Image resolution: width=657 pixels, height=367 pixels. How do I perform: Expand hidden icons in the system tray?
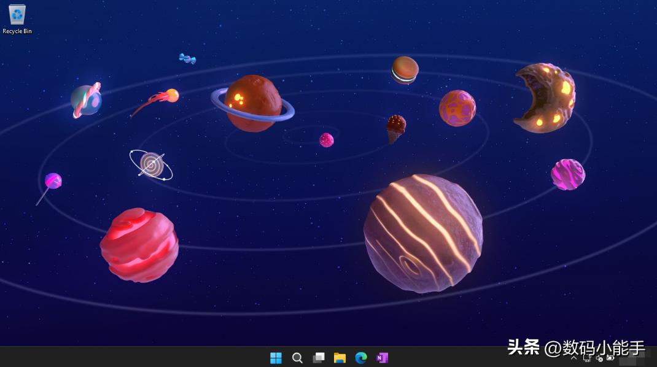[x=574, y=358]
